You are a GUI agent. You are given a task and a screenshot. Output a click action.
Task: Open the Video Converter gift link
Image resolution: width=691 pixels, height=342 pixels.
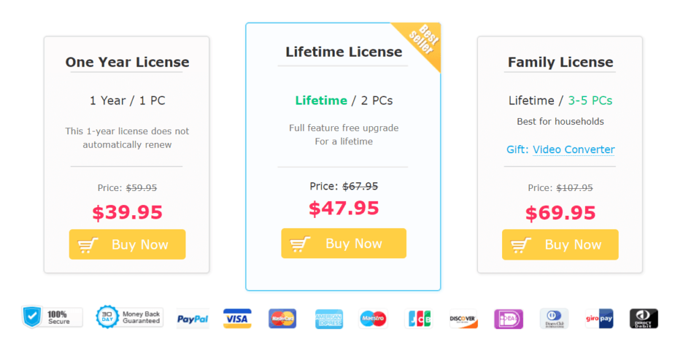(x=574, y=149)
